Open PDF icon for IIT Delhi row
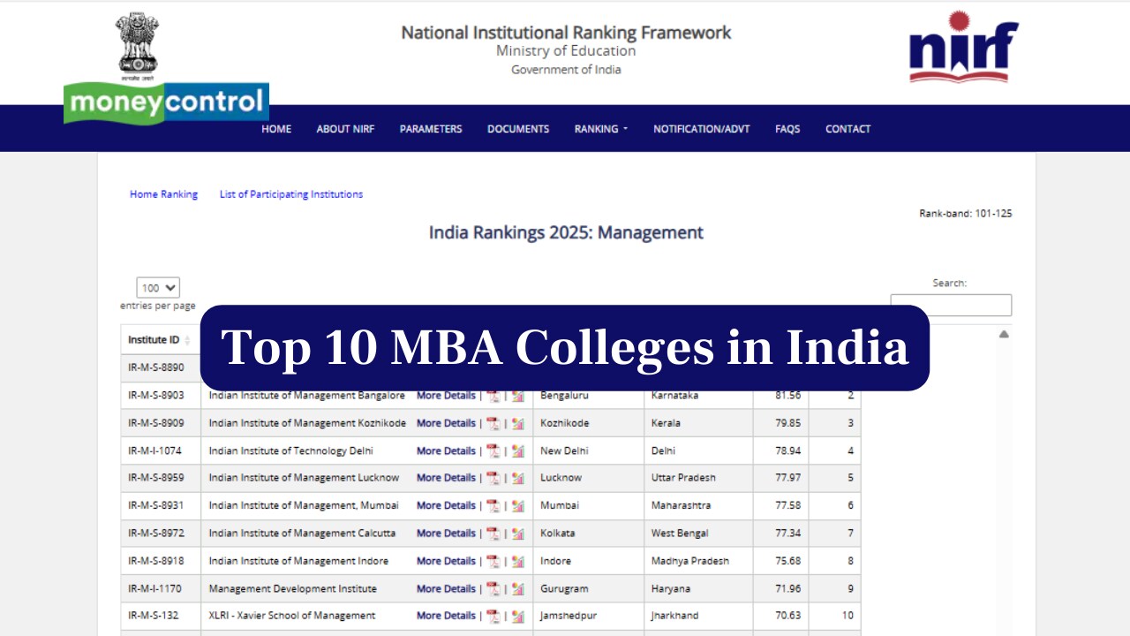 (x=493, y=450)
